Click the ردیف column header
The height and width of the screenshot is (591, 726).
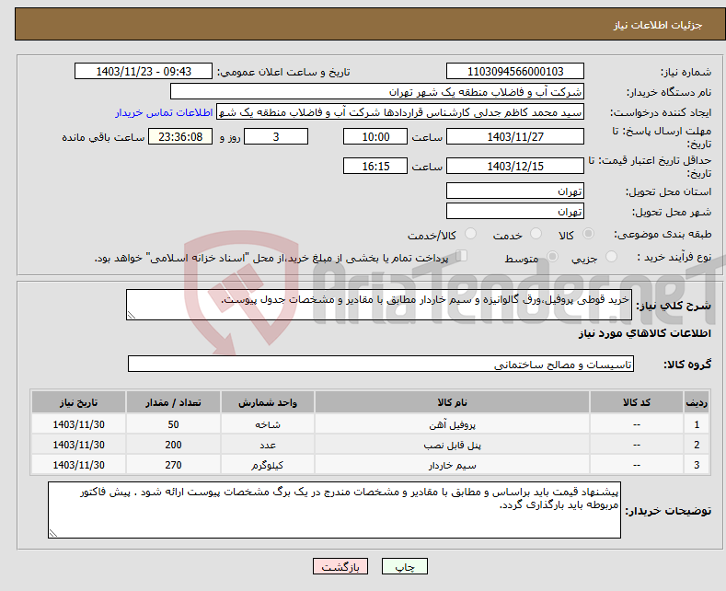coord(697,402)
